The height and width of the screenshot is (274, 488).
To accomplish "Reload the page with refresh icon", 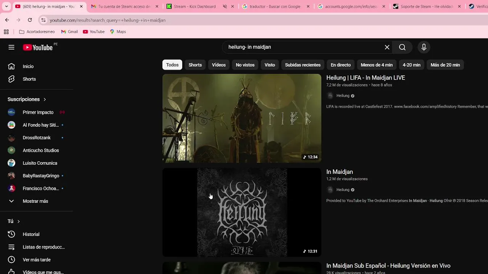I will pos(30,20).
